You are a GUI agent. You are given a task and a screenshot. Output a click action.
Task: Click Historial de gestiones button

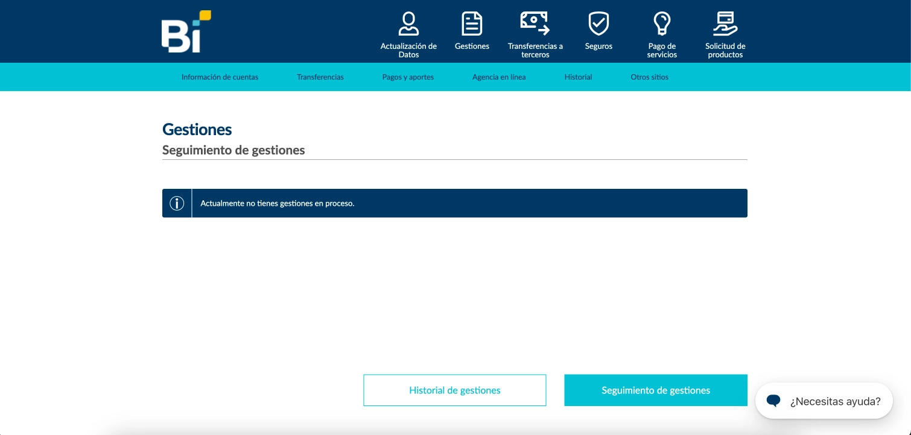coord(454,390)
